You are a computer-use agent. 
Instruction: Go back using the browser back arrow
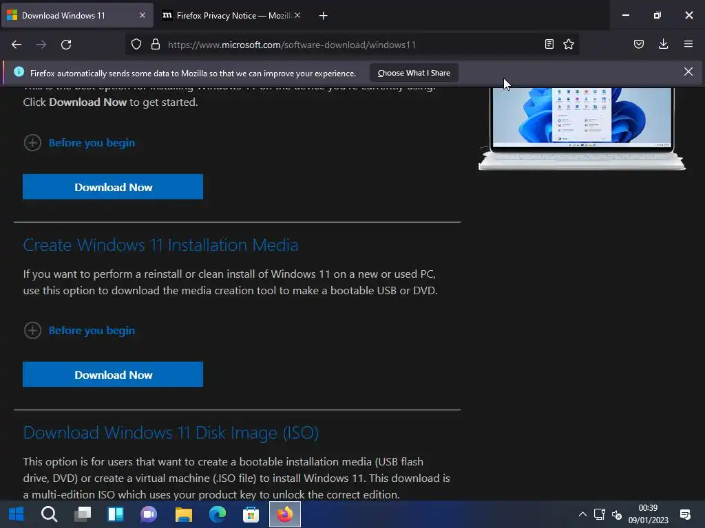point(17,45)
